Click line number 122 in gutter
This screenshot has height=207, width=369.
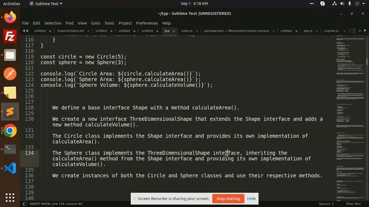point(29,74)
